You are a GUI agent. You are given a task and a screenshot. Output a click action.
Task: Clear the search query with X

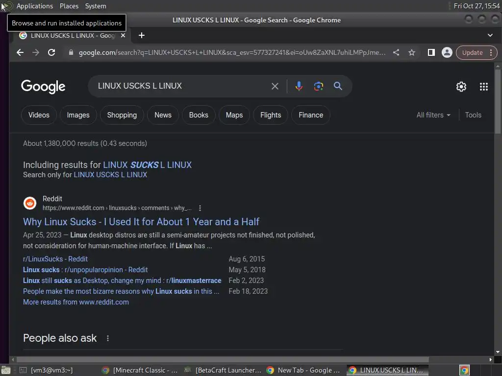[x=275, y=86]
